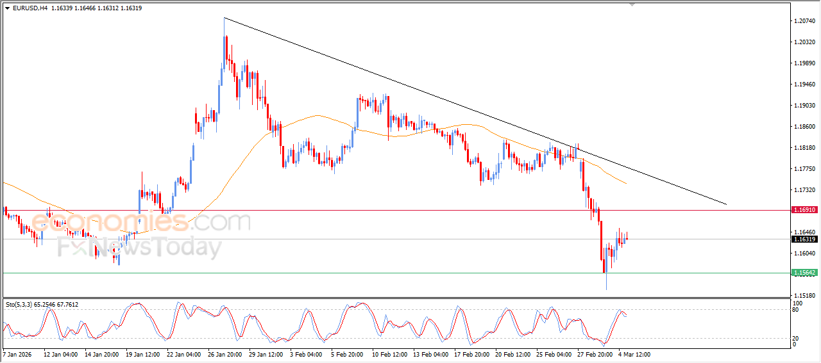Click the 20 Feb 12:00 time label
Screen dimensions: 821x363
pyautogui.click(x=512, y=353)
